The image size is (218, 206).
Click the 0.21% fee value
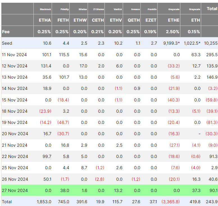click(x=97, y=32)
